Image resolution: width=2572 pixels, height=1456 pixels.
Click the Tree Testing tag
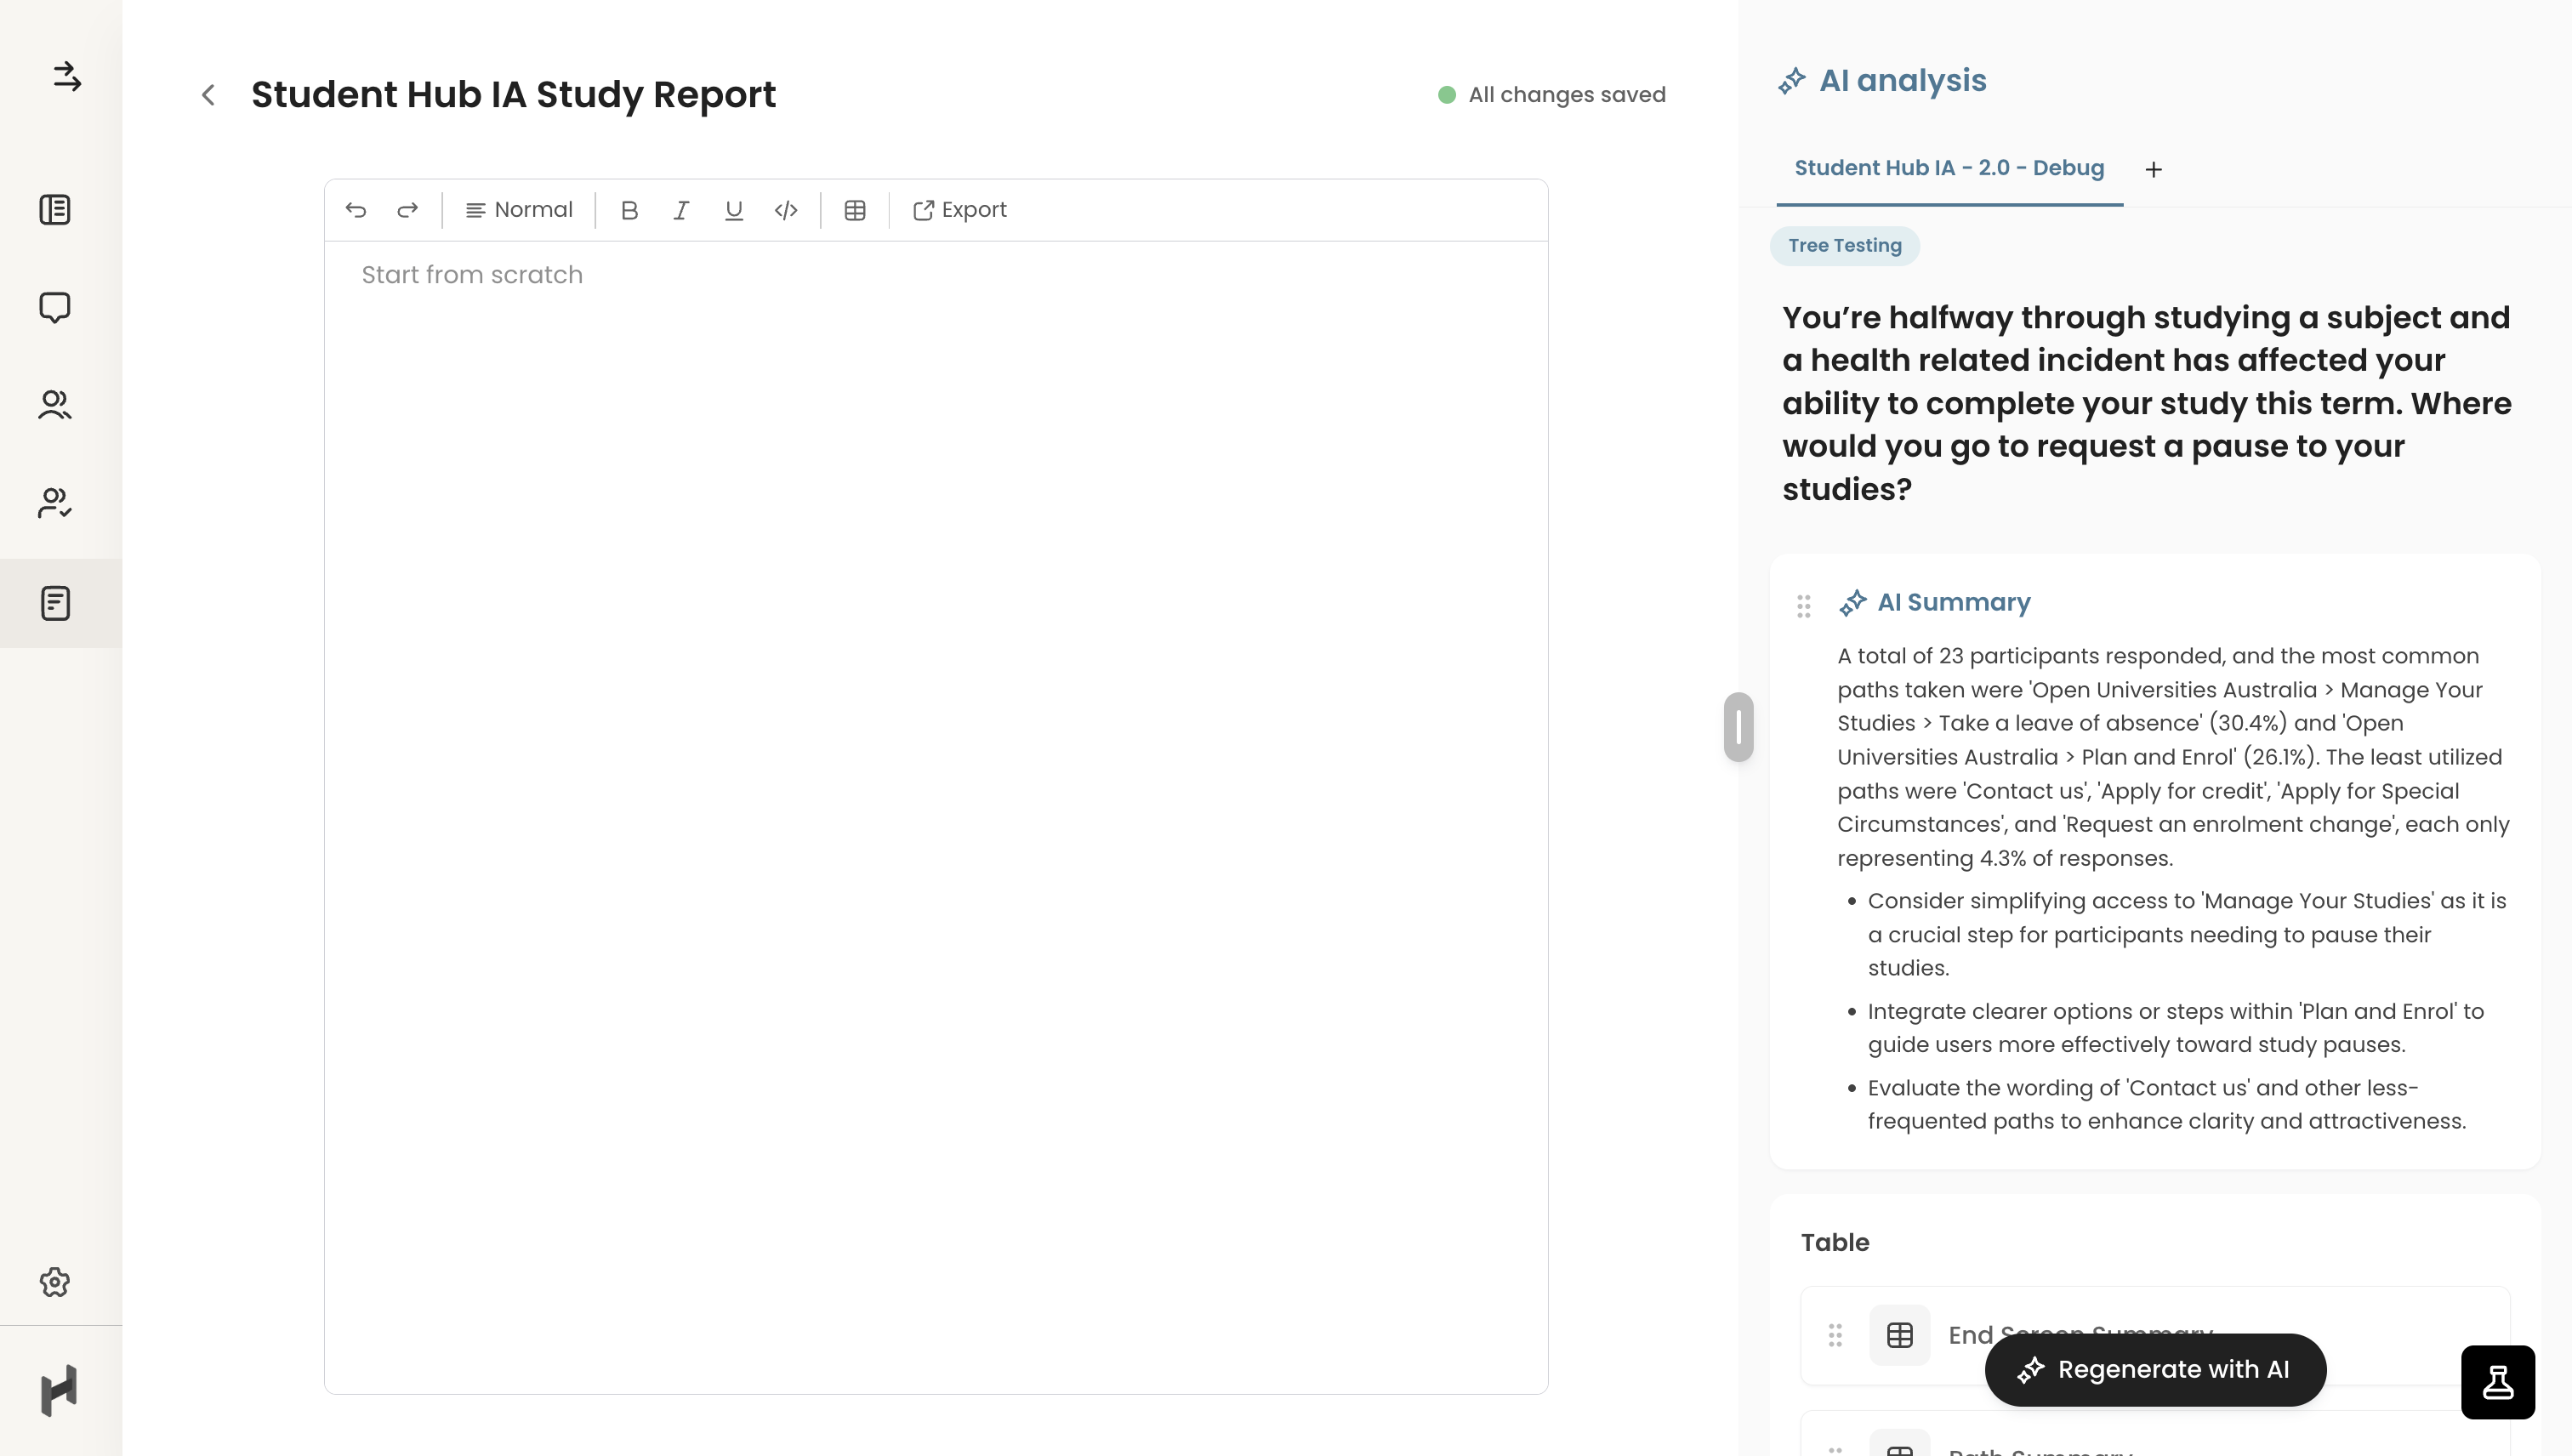click(1844, 246)
